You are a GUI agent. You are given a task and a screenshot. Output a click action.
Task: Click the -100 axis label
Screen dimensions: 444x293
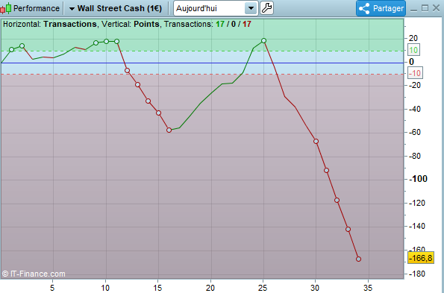coord(419,179)
